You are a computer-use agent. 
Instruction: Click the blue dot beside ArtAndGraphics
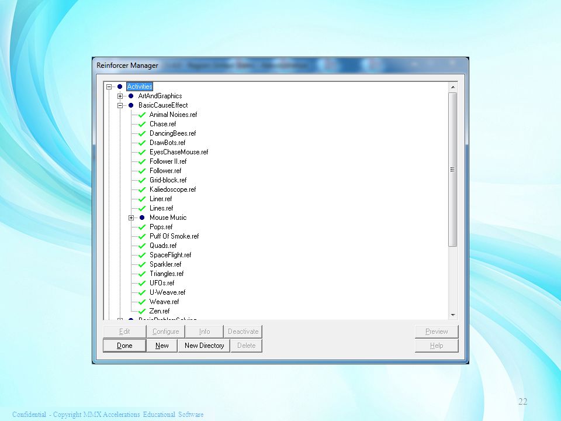coord(131,96)
